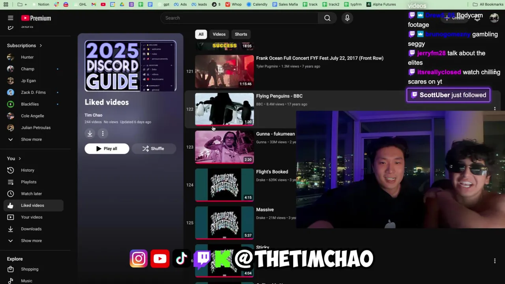505x284 pixels.
Task: Open Gunna - fukumean thumbnail
Action: 224,147
